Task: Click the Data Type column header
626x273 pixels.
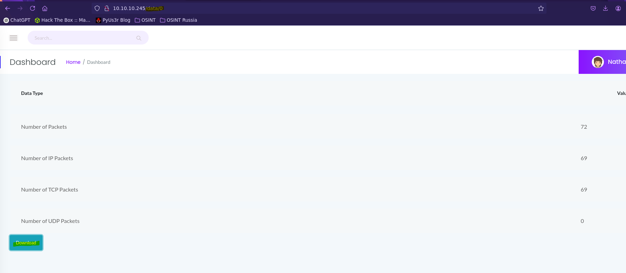Action: pyautogui.click(x=32, y=93)
